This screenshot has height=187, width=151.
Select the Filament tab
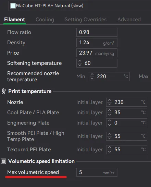[x=15, y=20]
